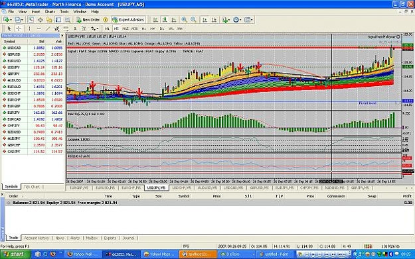Open the Help menu
Viewport: 415px width, 259px height.
95,12
